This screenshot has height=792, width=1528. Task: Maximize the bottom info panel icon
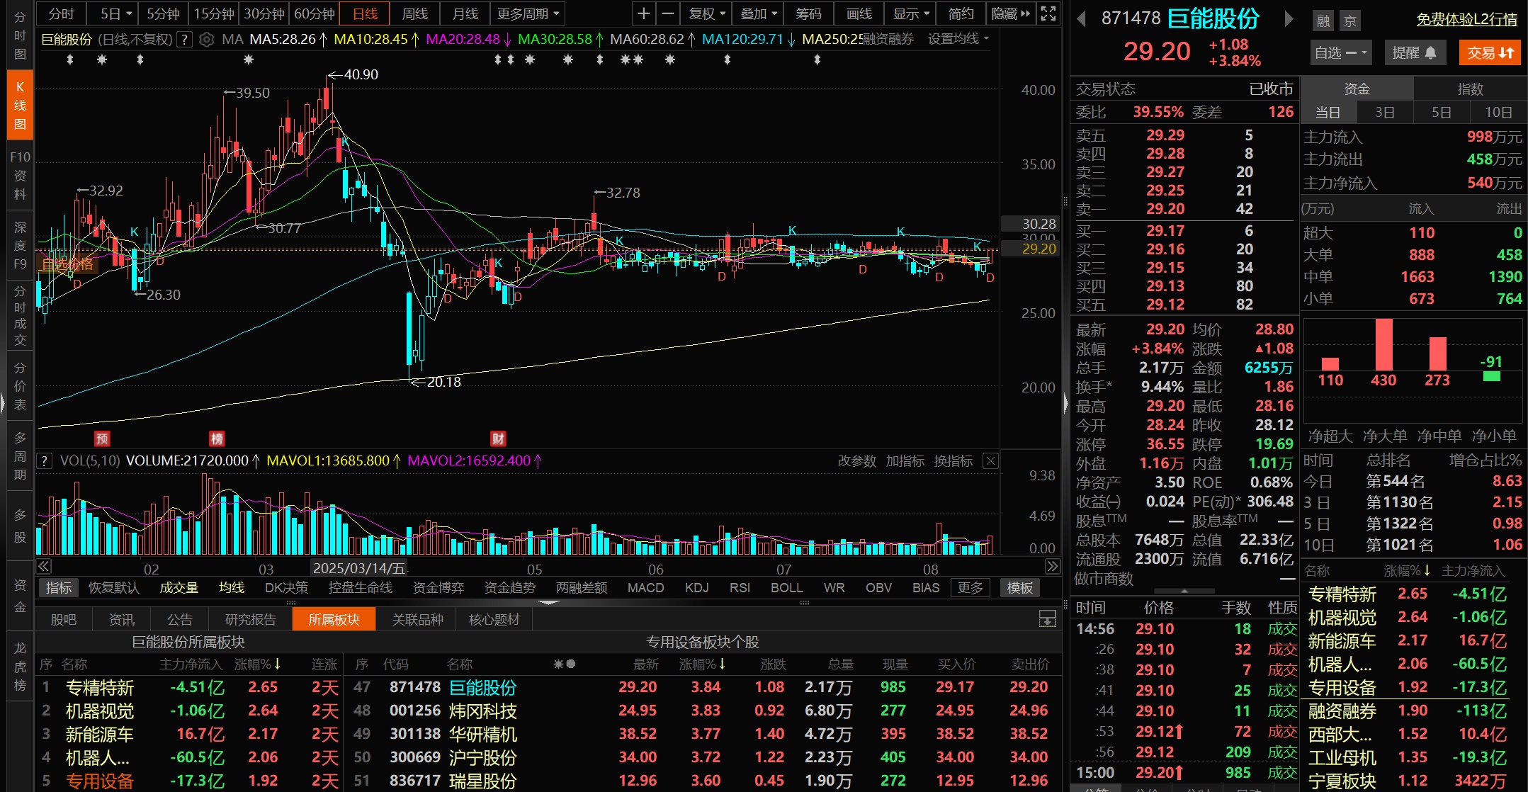(1047, 619)
